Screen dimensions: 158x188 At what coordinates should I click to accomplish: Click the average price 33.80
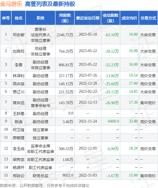[x=133, y=121]
